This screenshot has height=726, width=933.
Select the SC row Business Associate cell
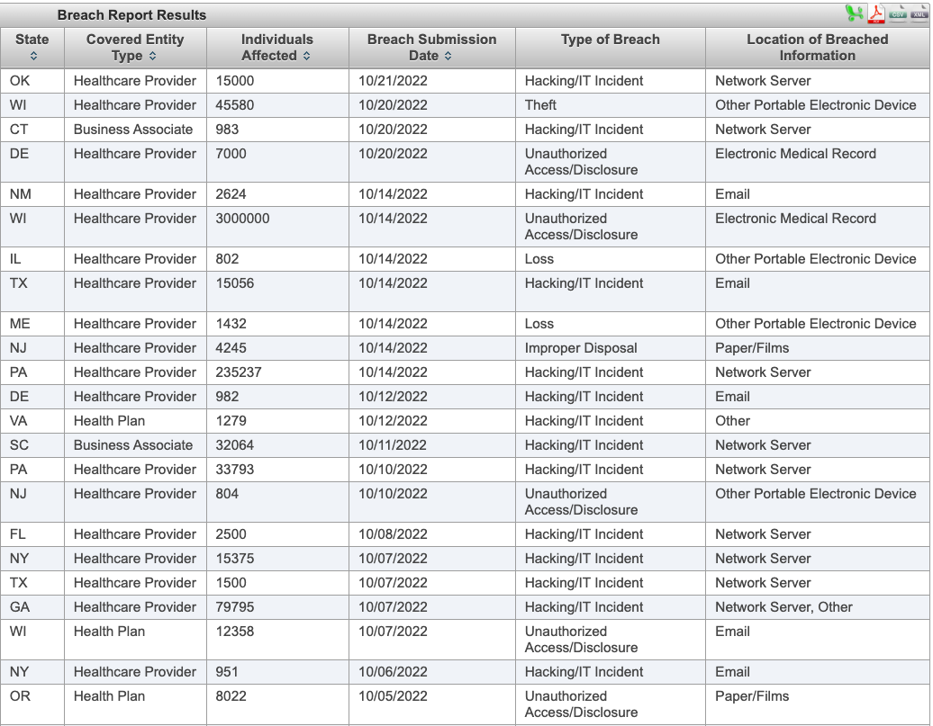135,446
